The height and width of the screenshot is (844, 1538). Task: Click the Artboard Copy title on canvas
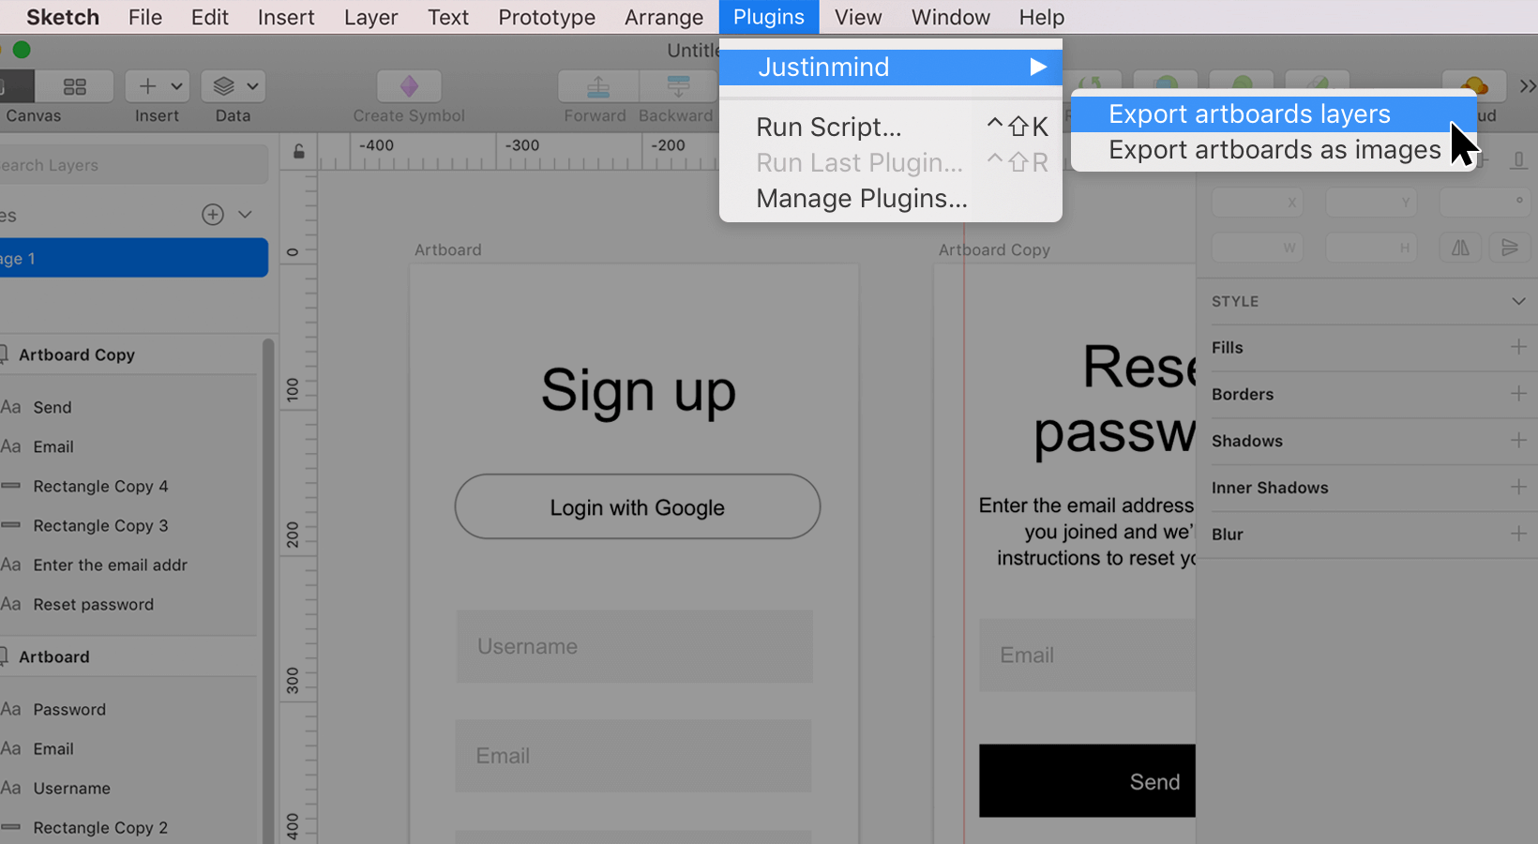click(x=994, y=249)
